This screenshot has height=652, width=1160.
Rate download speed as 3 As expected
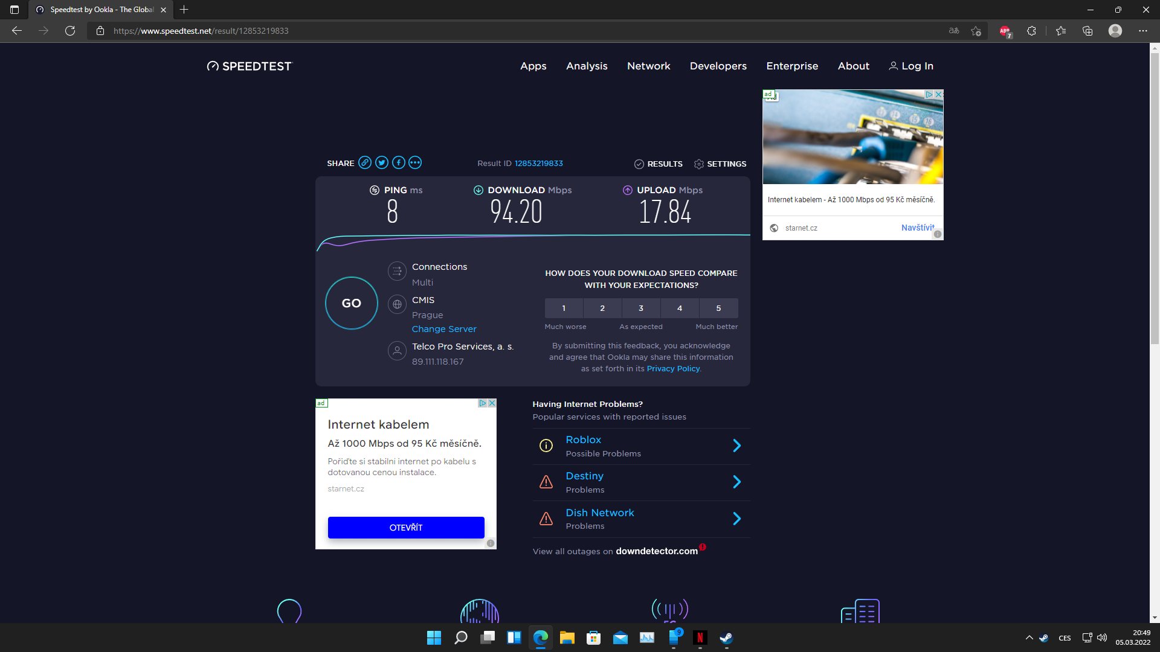[x=641, y=308]
